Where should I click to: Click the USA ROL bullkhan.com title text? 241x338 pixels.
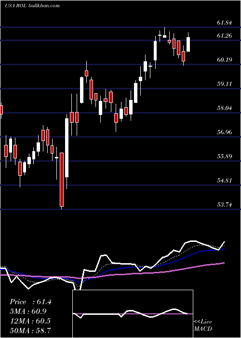click(32, 6)
